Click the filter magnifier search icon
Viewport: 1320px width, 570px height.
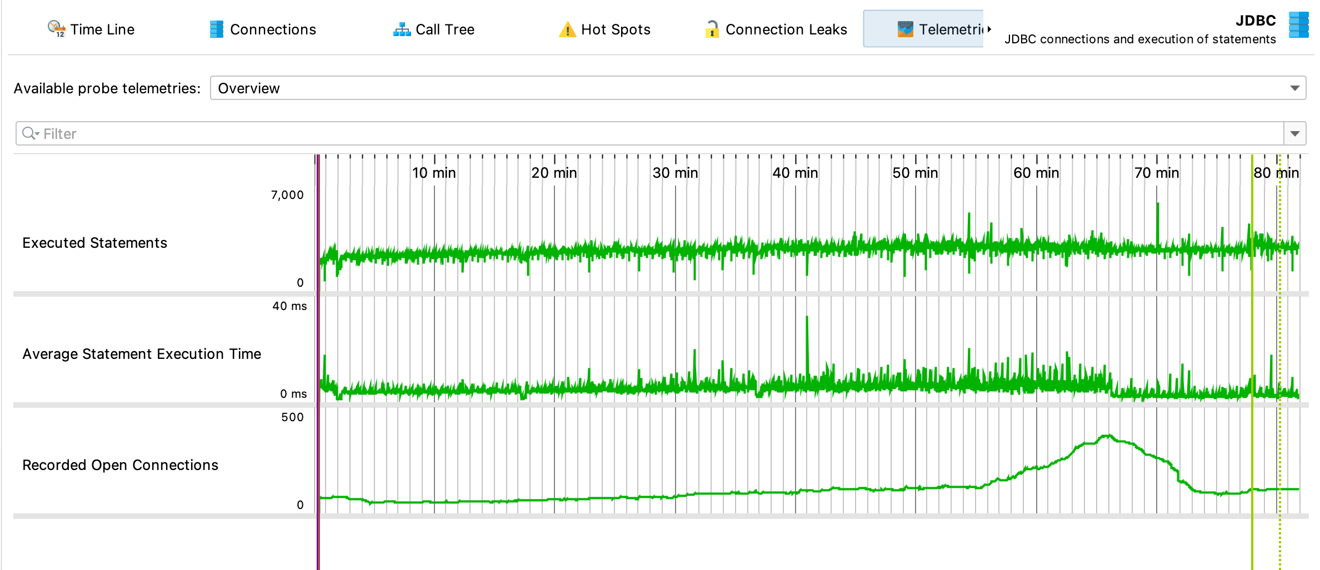(x=29, y=133)
